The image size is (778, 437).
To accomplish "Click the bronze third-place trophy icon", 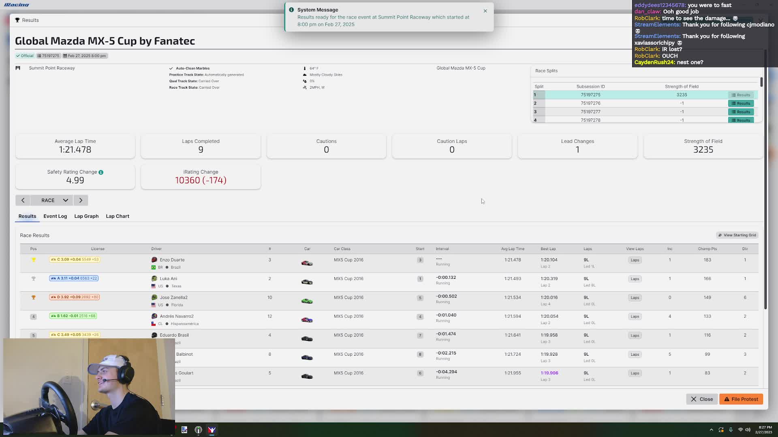I will tap(34, 297).
